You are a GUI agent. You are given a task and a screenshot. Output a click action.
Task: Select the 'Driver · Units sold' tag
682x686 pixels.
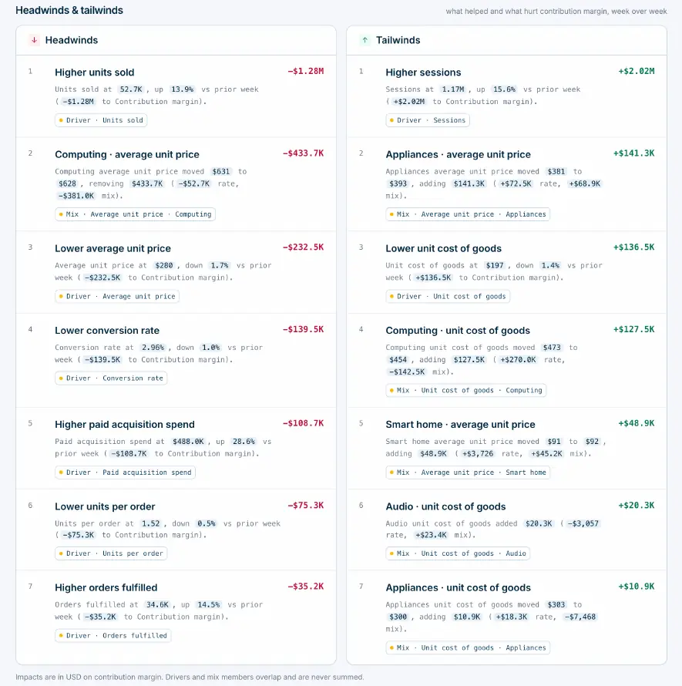[x=101, y=120]
